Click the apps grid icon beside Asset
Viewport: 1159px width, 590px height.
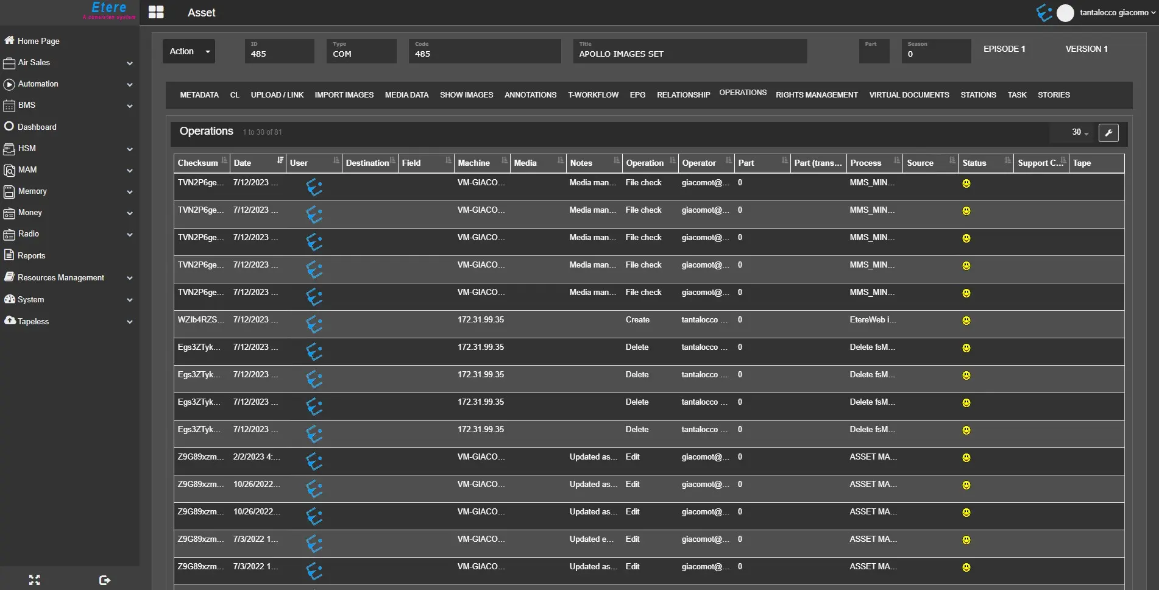[156, 12]
